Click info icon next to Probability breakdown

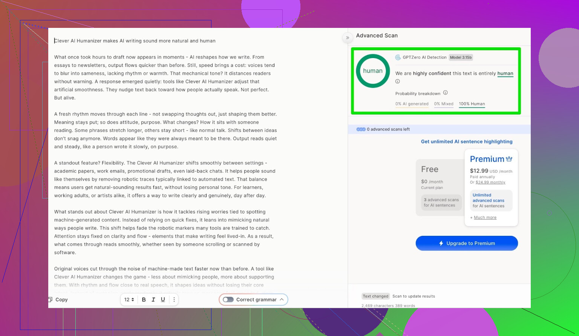pos(445,93)
